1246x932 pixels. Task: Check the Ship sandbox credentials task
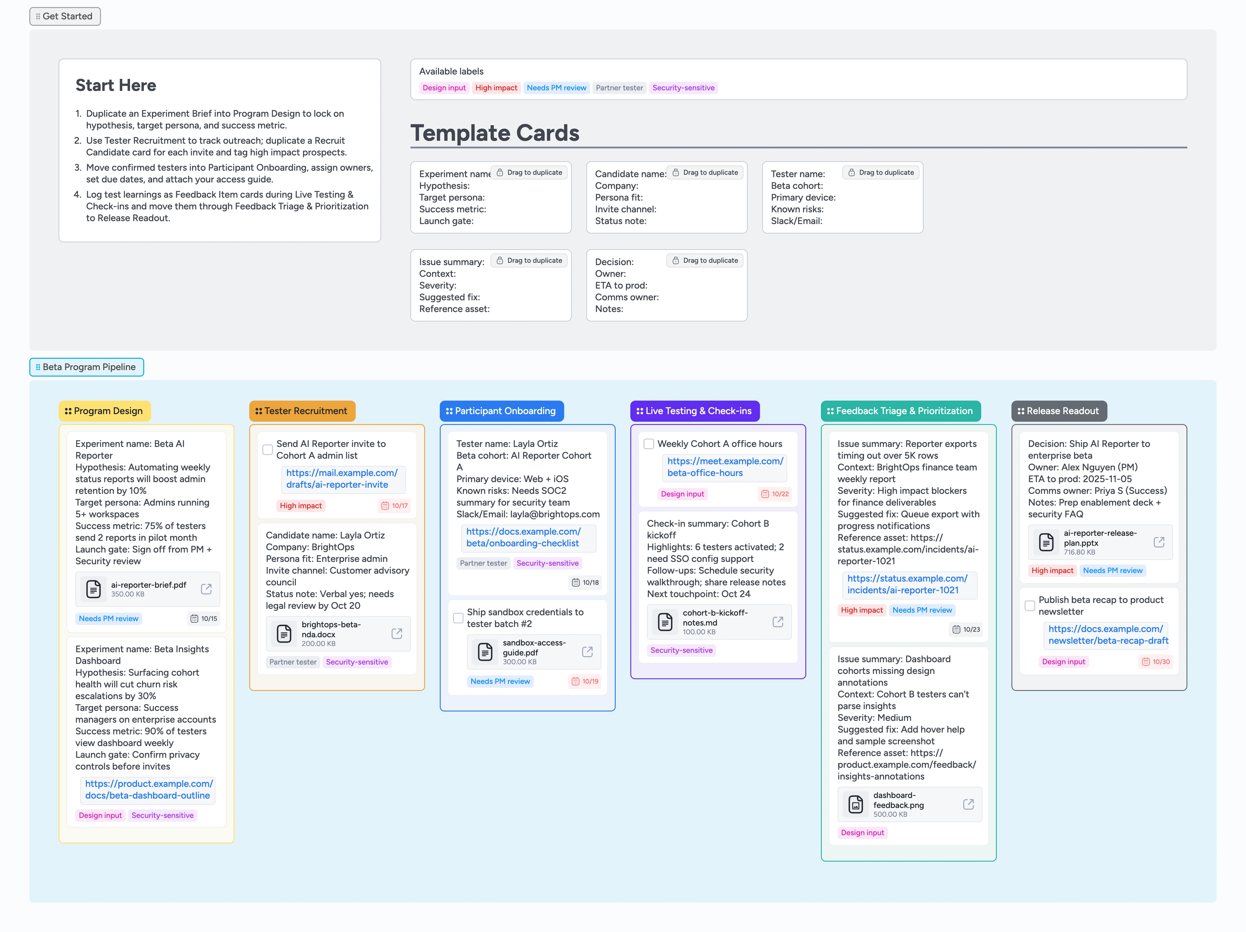(458, 618)
